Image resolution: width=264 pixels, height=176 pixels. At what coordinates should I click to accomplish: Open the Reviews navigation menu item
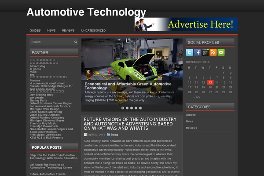click(x=68, y=30)
